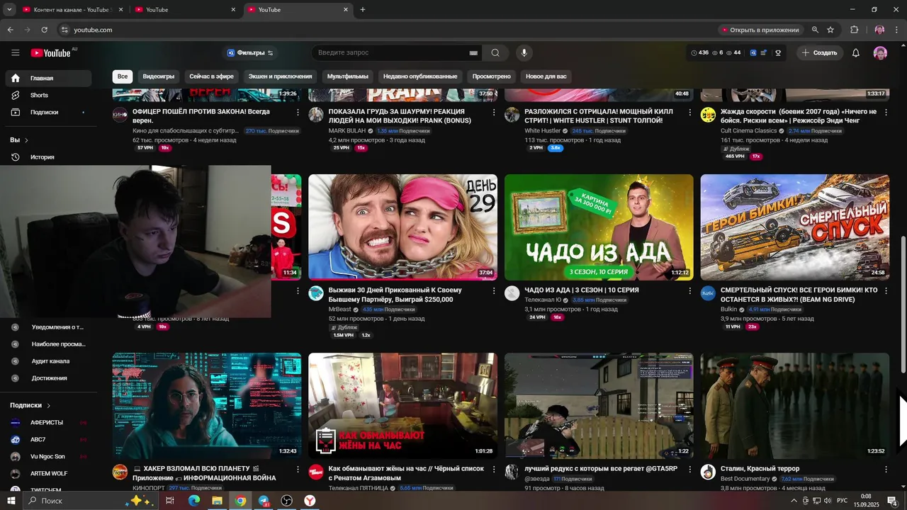This screenshot has width=907, height=510.
Task: Select the Сейчас в эфире chip
Action: coord(211,76)
